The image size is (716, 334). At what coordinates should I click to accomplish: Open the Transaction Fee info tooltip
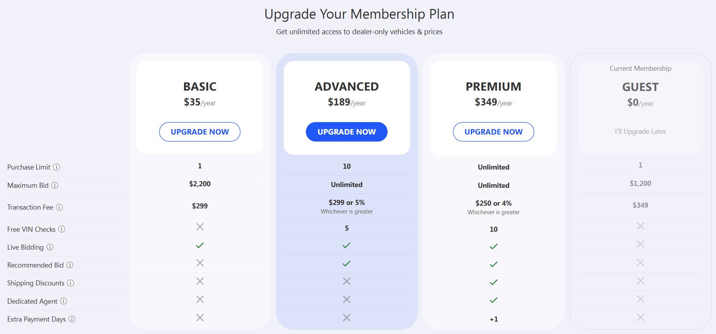tap(60, 207)
